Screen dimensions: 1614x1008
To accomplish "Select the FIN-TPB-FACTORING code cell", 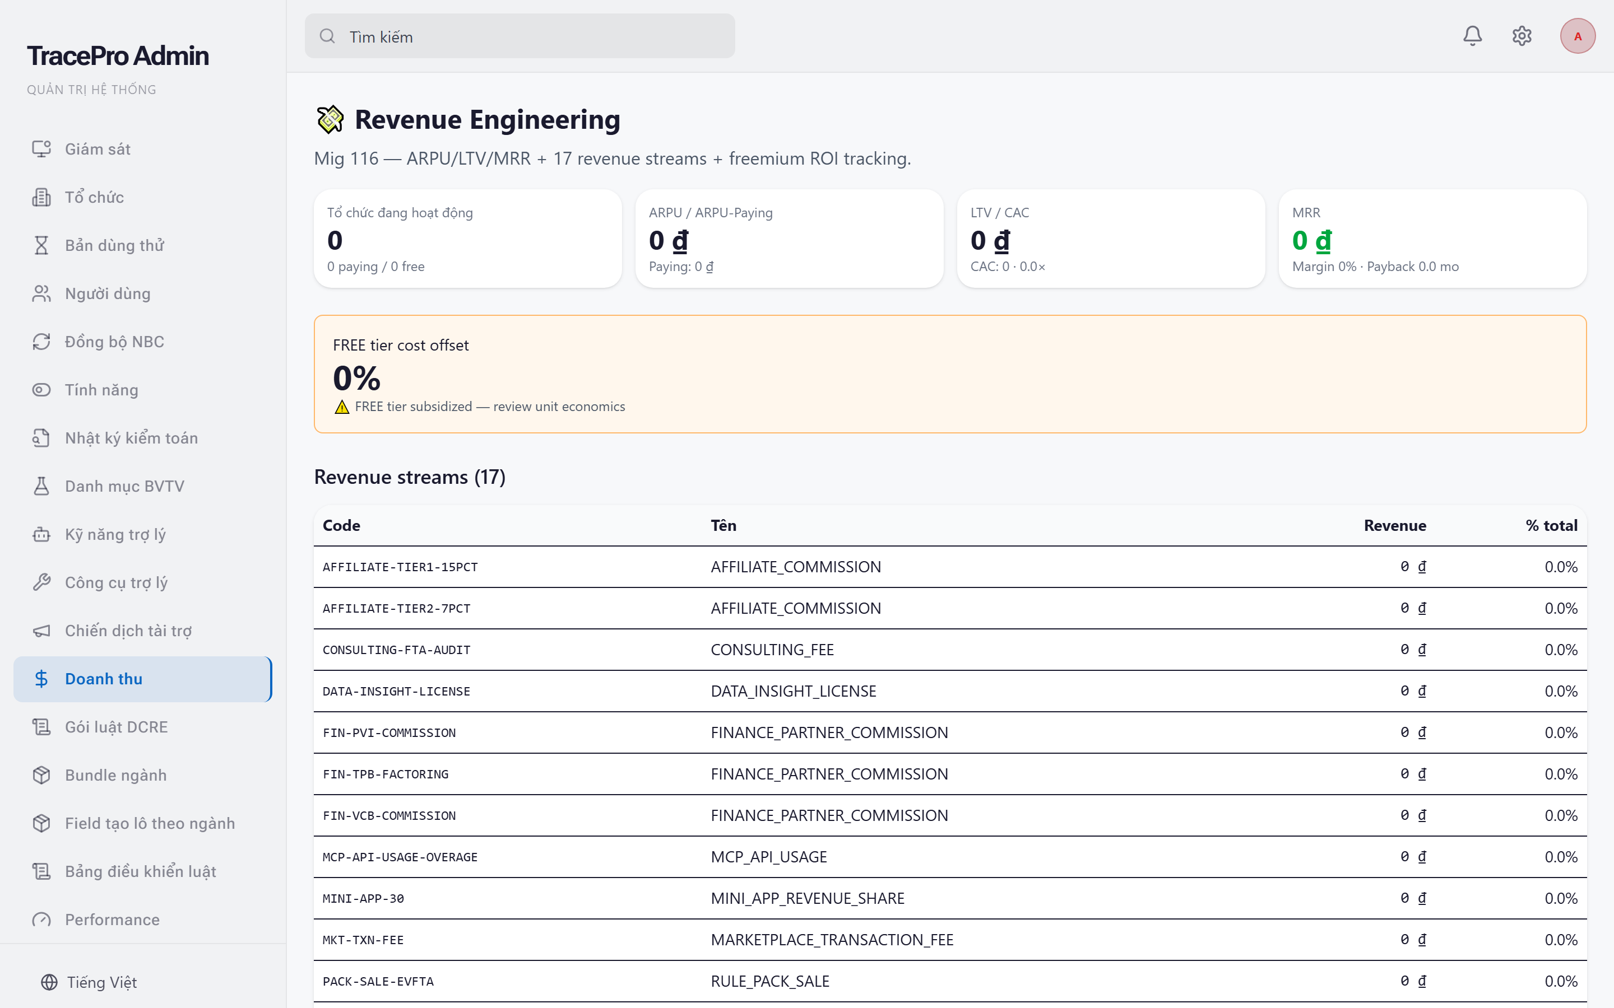I will pyautogui.click(x=386, y=774).
